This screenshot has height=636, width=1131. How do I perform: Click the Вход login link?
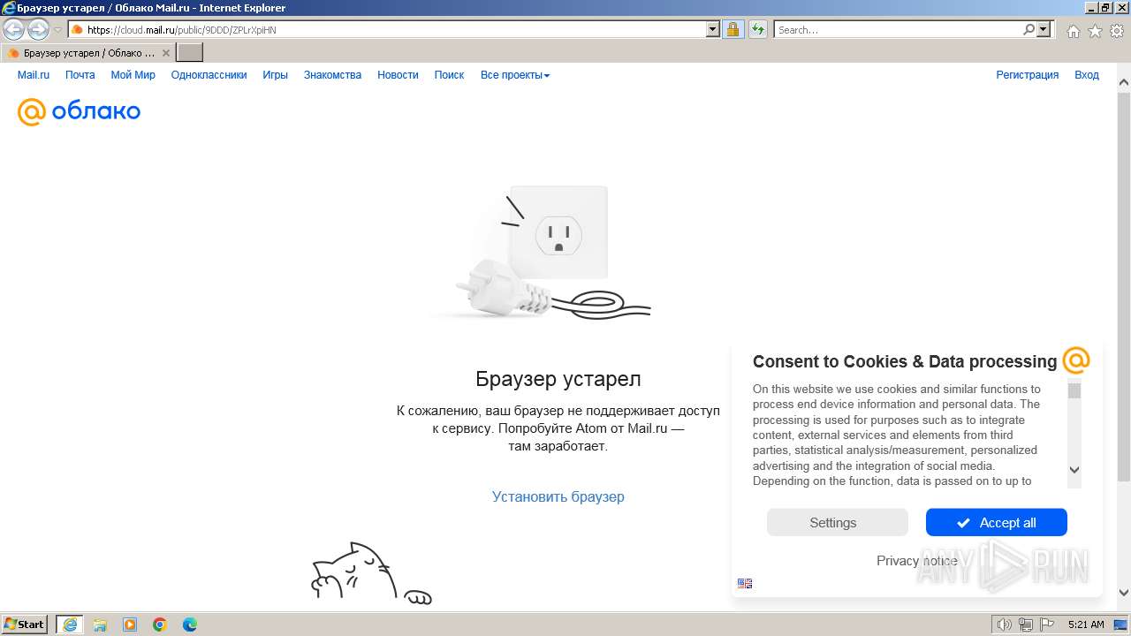[1086, 75]
